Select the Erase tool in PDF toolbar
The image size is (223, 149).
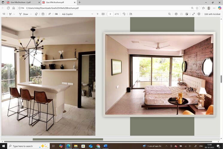(36, 14)
